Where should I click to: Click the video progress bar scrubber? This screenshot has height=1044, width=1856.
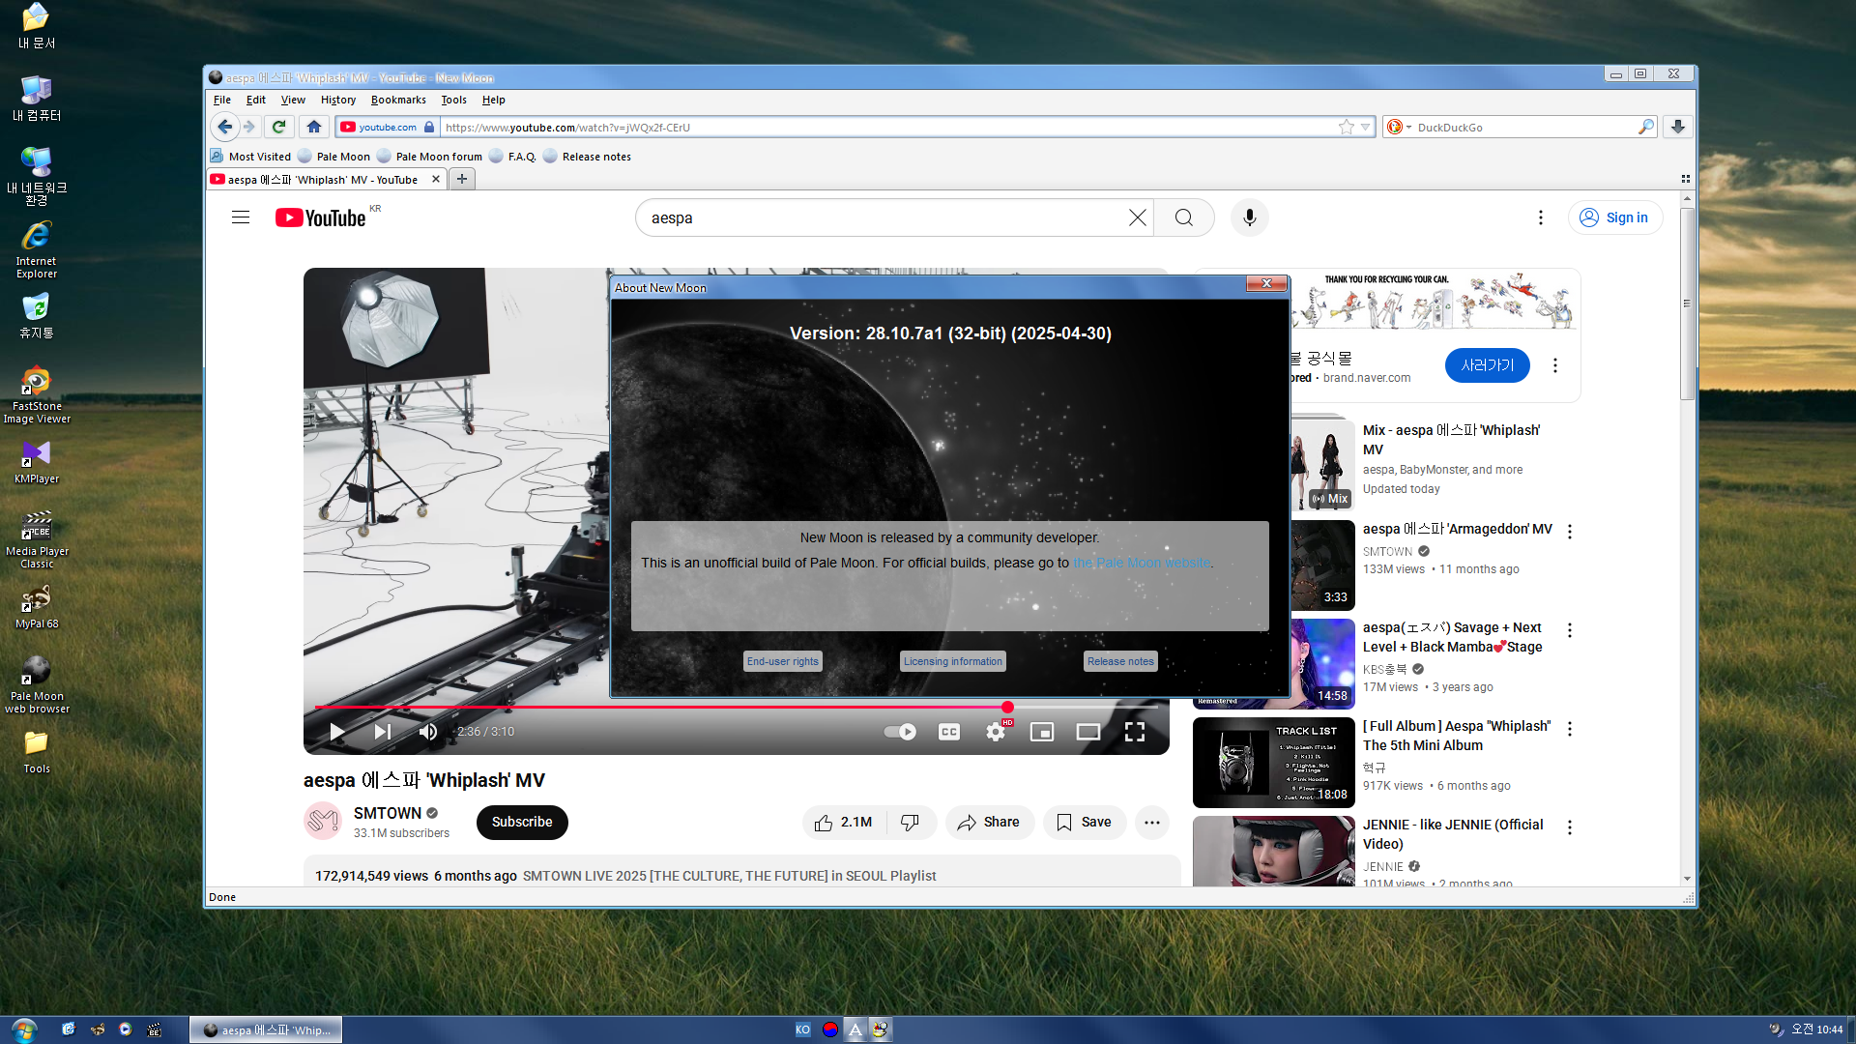pyautogui.click(x=1007, y=708)
